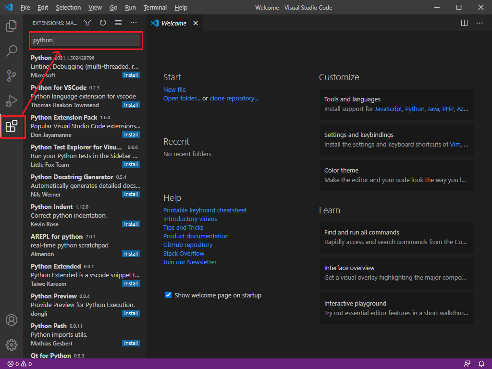Open Find and run all commands card
Viewport: 492px width, 369px height.
[x=396, y=237]
